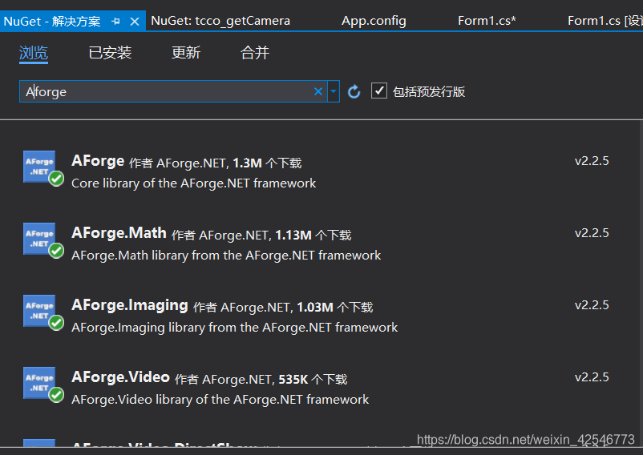This screenshot has width=643, height=455.
Task: Open the search history dropdown arrow
Action: 334,91
